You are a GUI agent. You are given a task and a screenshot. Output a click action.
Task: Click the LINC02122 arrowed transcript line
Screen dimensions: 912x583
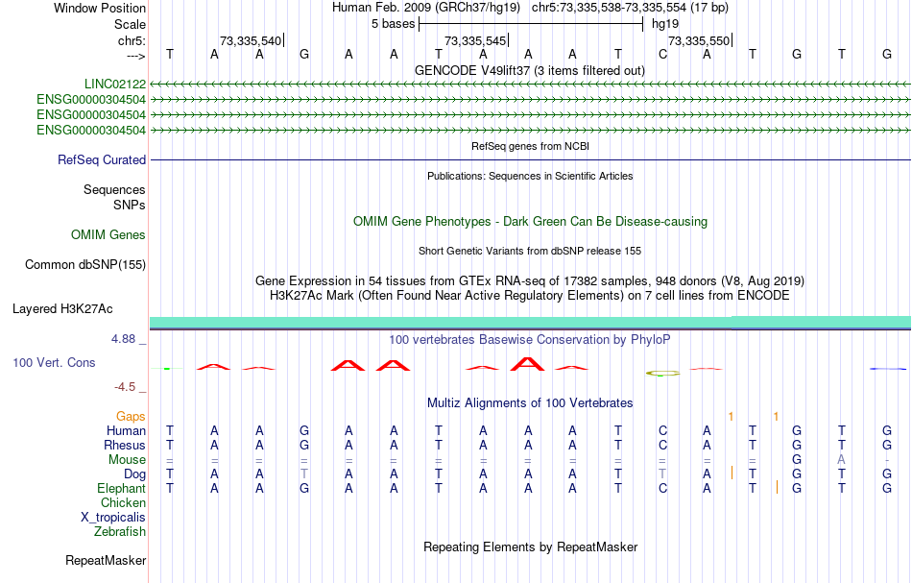point(530,85)
